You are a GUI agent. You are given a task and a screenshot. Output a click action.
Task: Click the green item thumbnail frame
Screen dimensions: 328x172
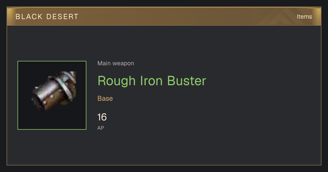(x=52, y=95)
